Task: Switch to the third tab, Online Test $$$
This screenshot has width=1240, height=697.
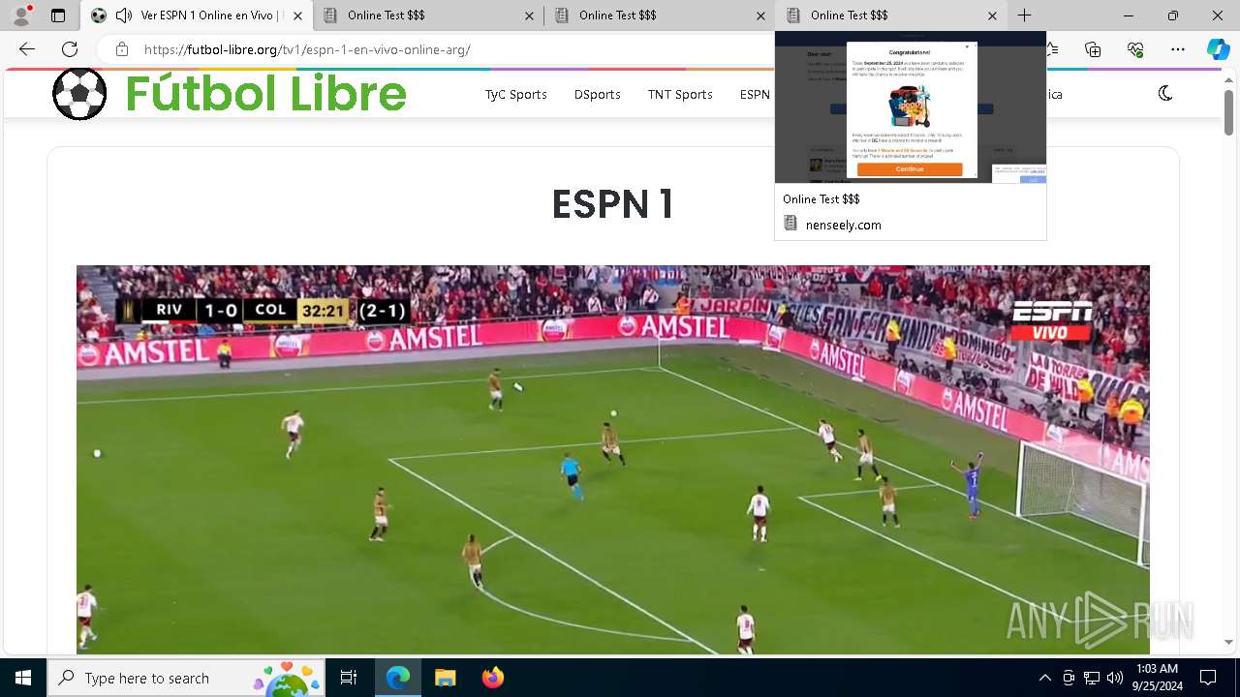Action: (661, 15)
